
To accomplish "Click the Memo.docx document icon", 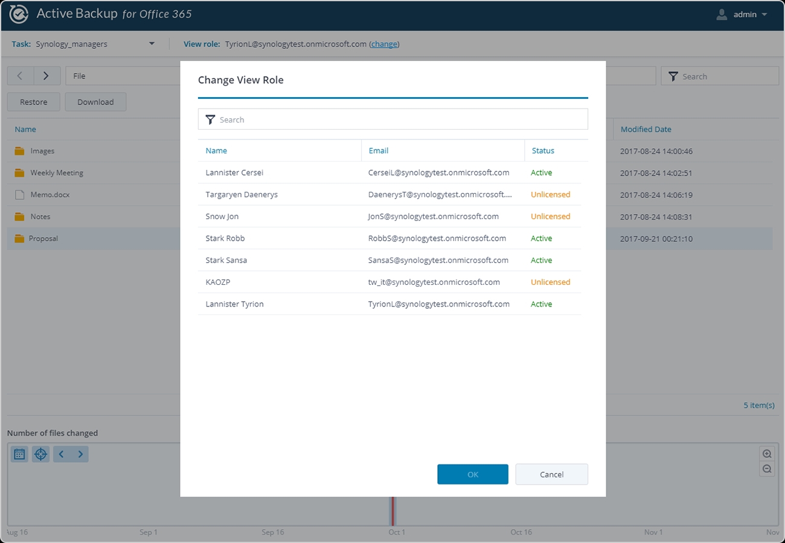I will click(19, 195).
